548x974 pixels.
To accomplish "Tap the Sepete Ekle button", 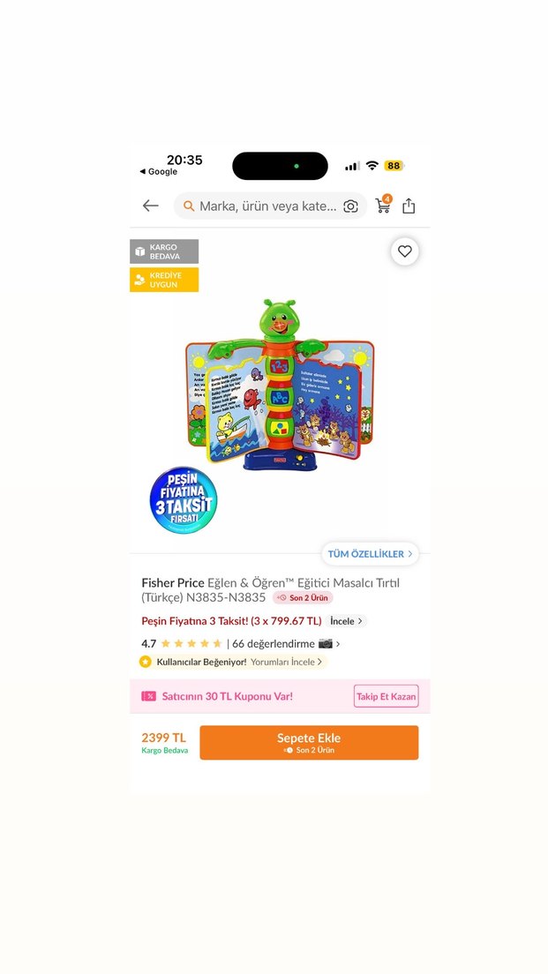I will pyautogui.click(x=309, y=742).
